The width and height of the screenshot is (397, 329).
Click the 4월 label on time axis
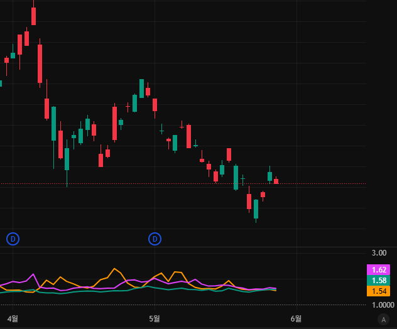(13, 319)
